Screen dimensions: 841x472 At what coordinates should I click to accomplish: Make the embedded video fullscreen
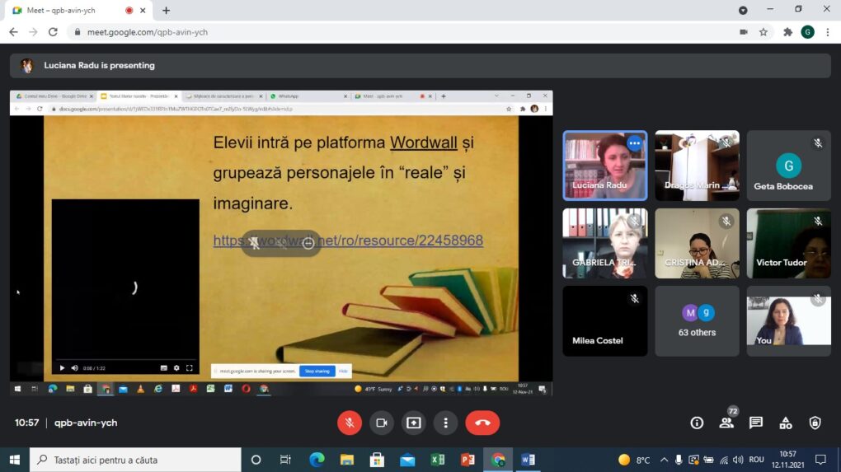click(190, 368)
